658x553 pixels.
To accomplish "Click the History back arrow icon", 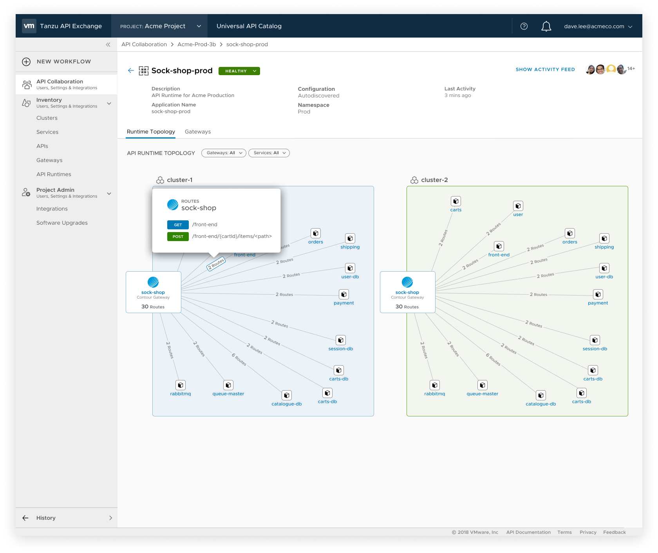I will click(25, 518).
